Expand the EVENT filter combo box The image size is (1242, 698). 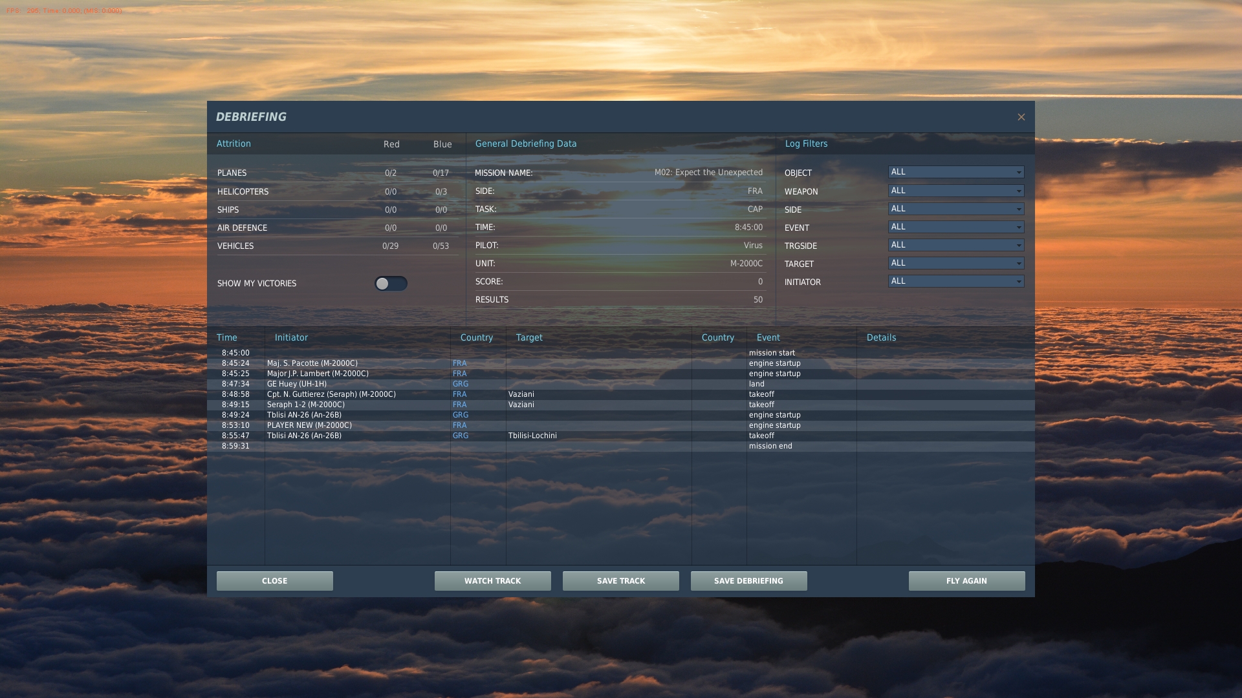click(x=956, y=227)
